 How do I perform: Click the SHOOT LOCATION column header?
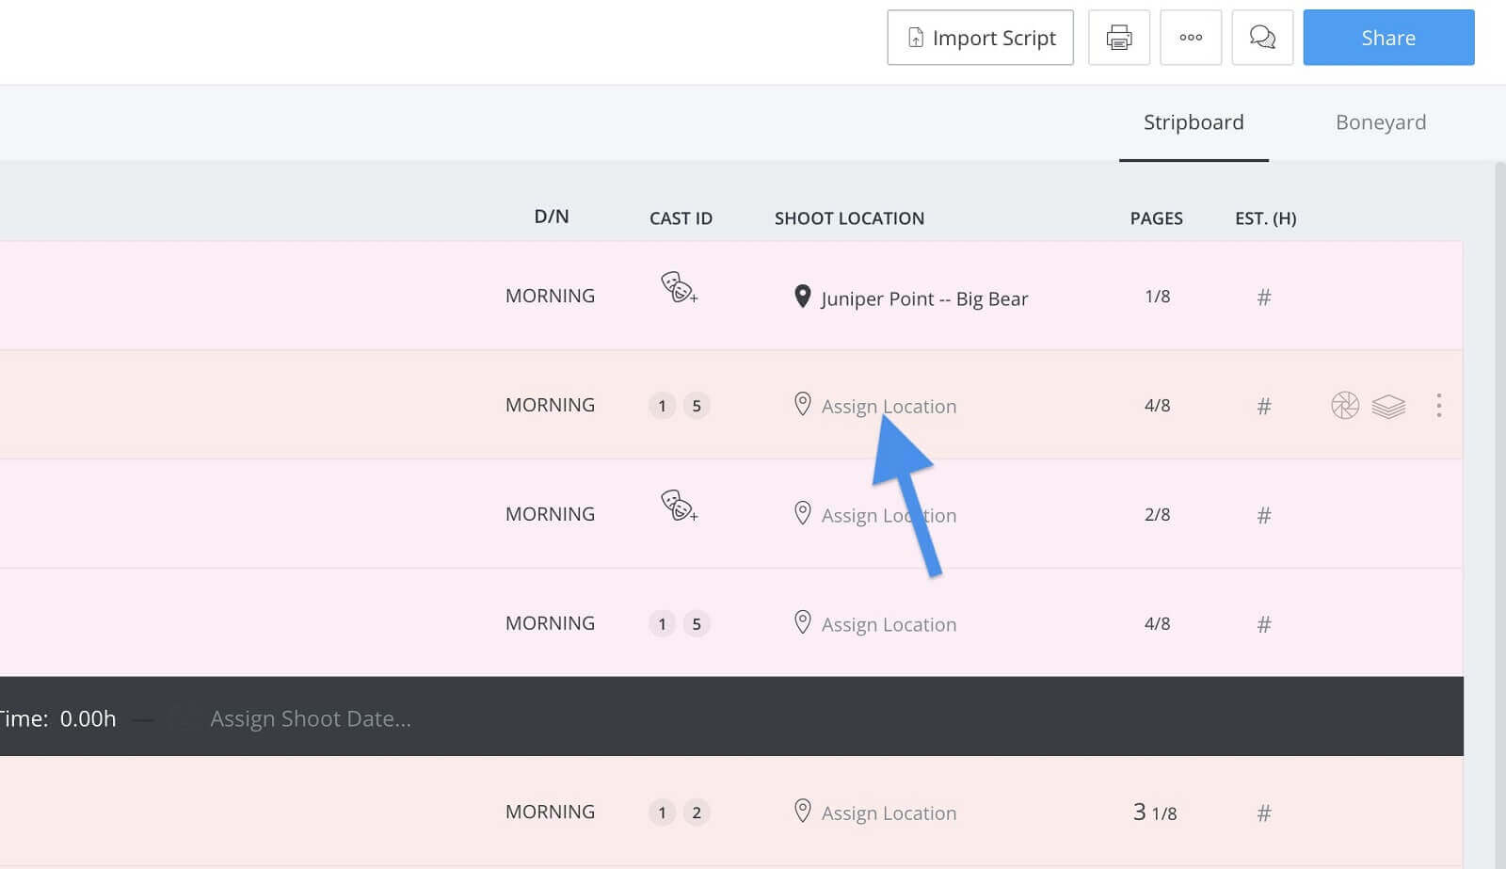(849, 218)
